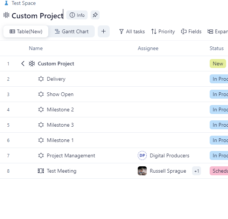Change the Test Meeting status badge
The width and height of the screenshot is (228, 219).
[219, 171]
